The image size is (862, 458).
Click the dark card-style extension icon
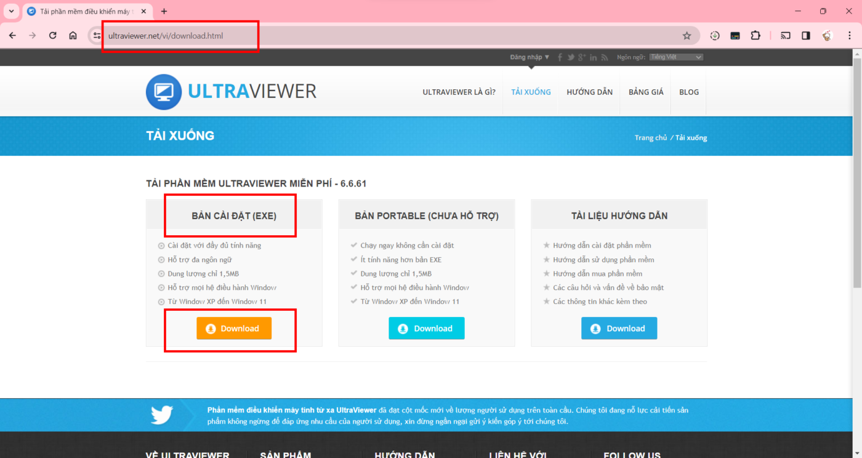click(735, 36)
